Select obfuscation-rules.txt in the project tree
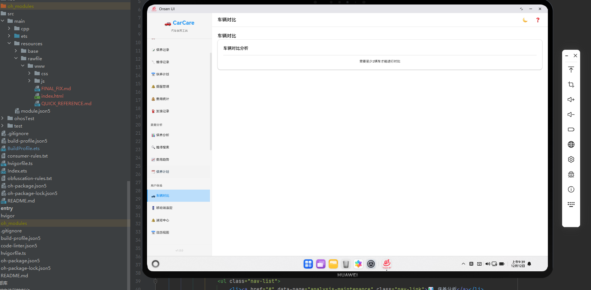The height and width of the screenshot is (290, 591). (30, 178)
